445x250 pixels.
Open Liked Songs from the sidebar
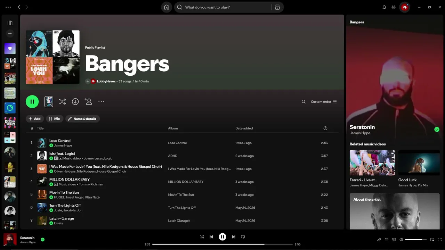pyautogui.click(x=10, y=49)
